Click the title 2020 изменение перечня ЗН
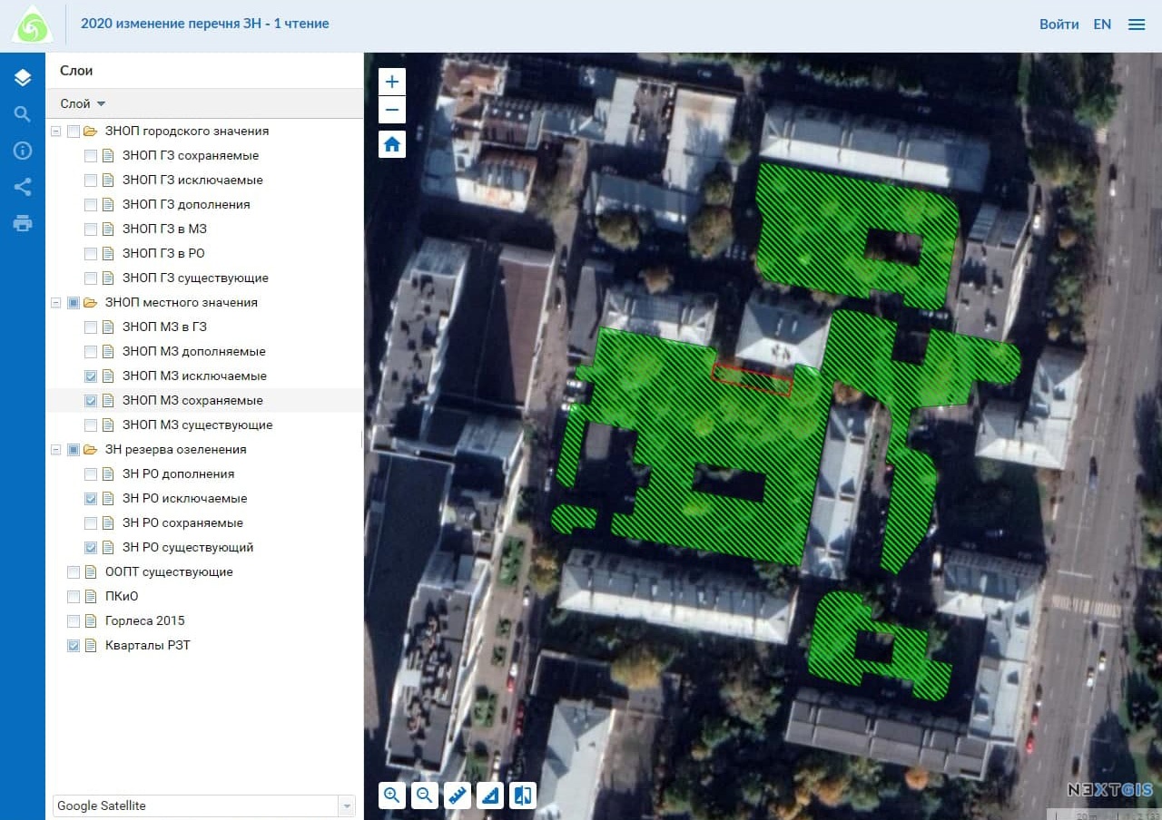This screenshot has width=1162, height=820. pos(205,24)
